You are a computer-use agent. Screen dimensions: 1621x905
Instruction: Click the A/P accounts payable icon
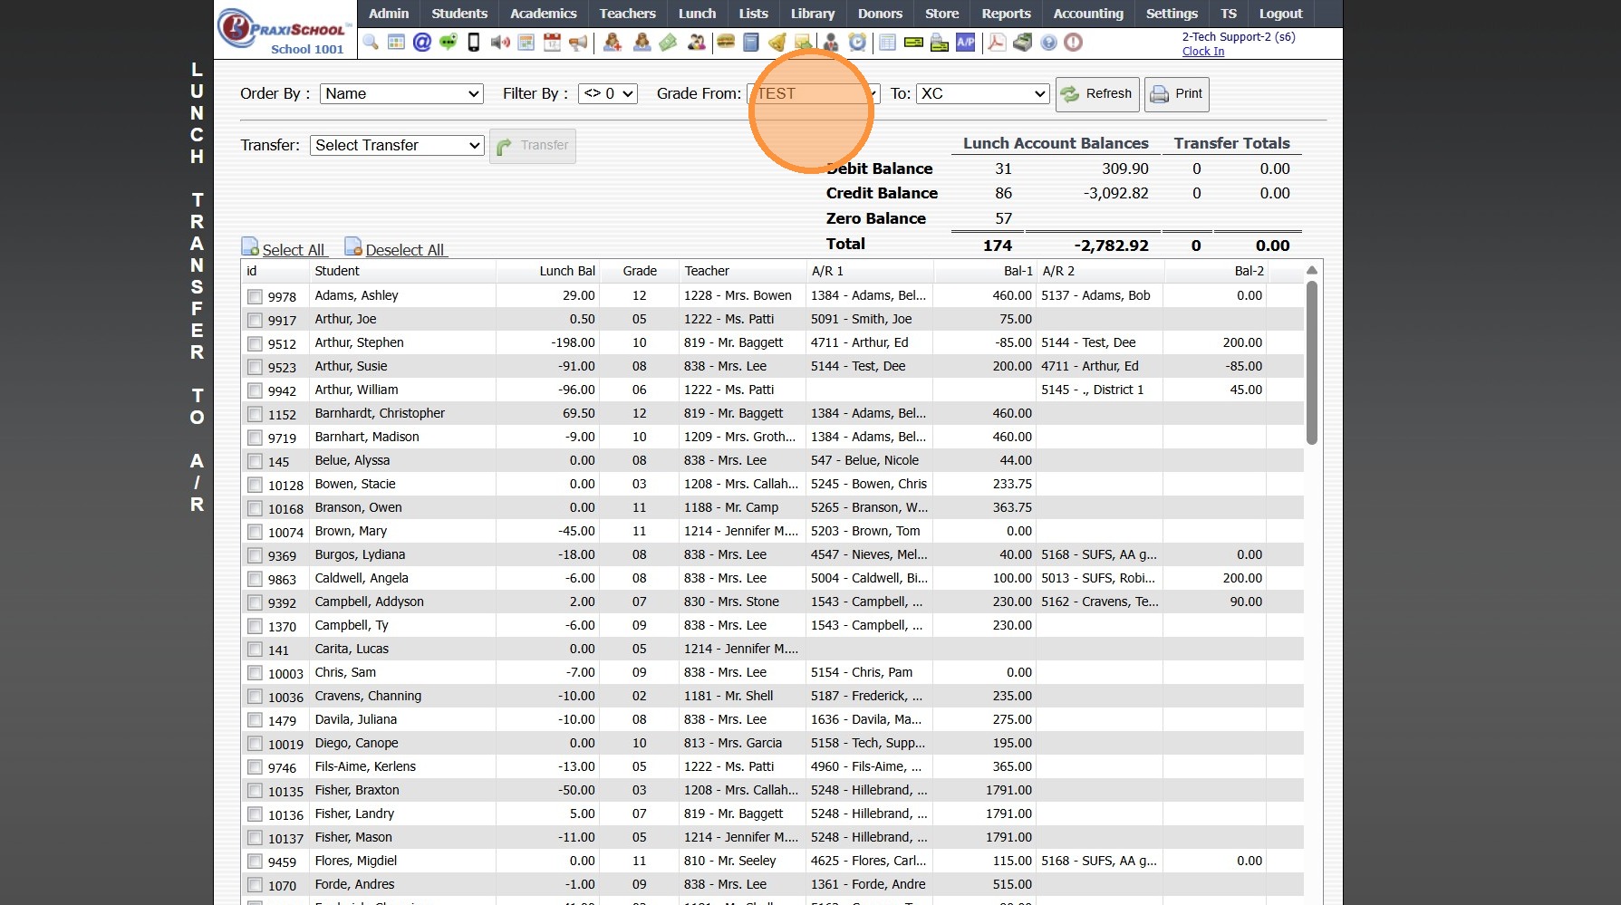pyautogui.click(x=966, y=43)
